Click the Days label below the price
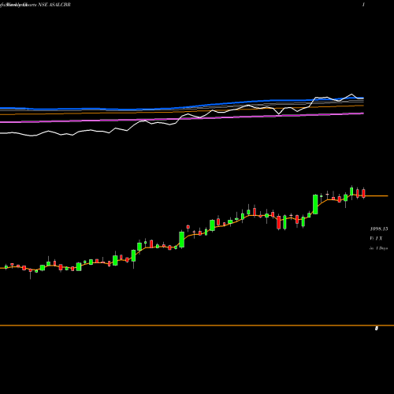Screen dimensions: 394x394 click(379, 248)
